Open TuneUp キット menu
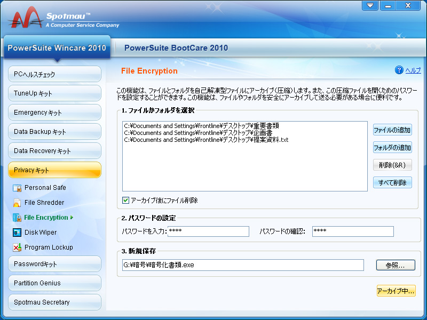The image size is (427, 320). point(55,93)
